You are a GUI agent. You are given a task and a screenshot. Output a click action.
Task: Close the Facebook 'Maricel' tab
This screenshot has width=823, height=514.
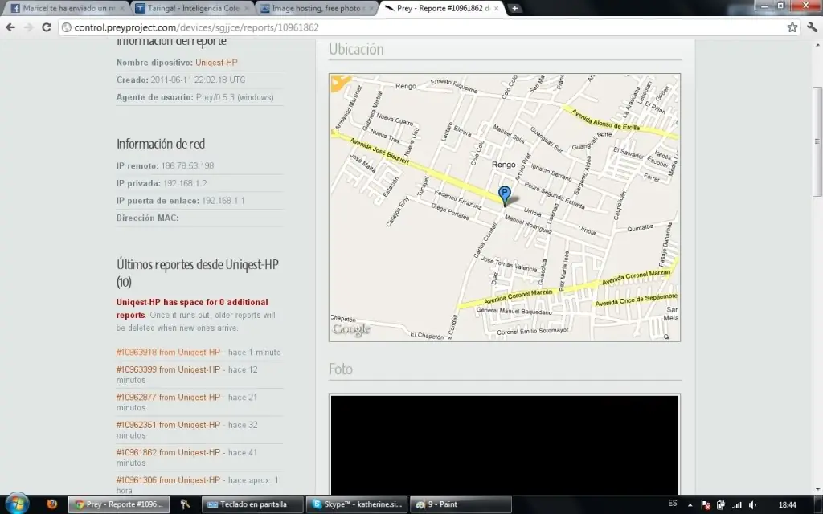(x=122, y=8)
